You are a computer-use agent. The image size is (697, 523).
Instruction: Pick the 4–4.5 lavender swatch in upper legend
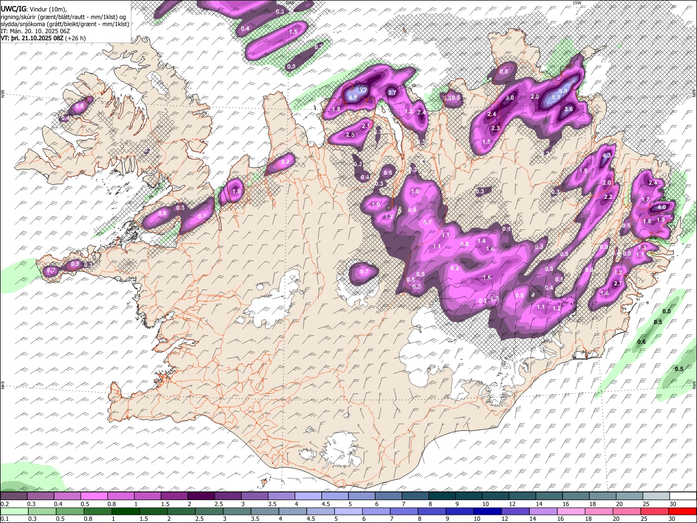click(x=308, y=496)
